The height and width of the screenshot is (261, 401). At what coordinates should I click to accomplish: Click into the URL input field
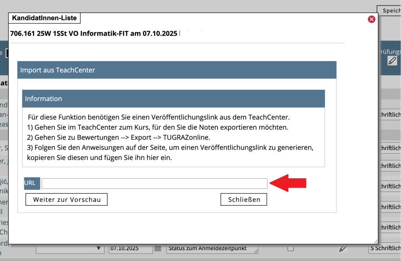tap(154, 183)
